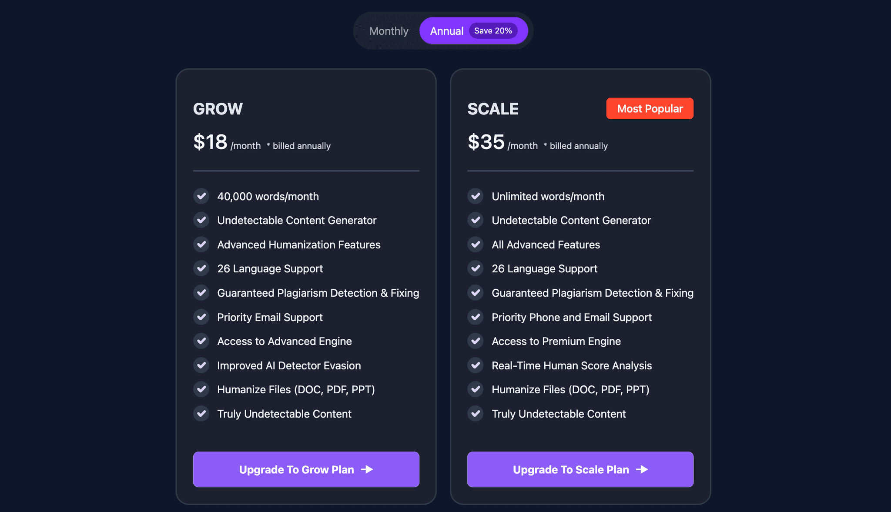This screenshot has width=891, height=512.
Task: Click the arrow icon in Upgrade To Scale Plan
Action: coord(642,470)
